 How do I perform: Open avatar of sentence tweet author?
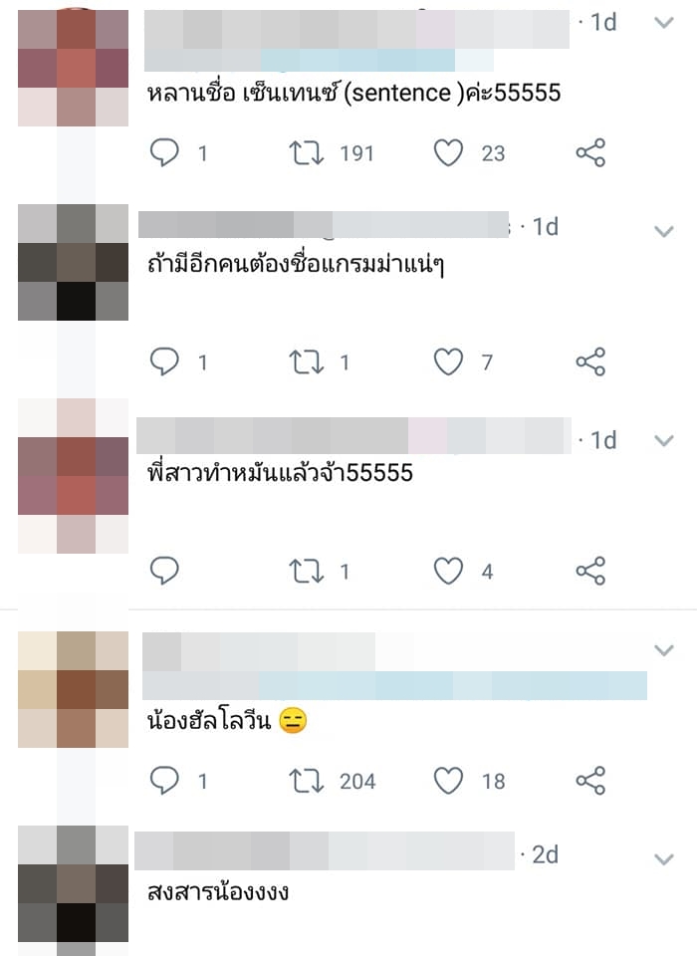click(73, 69)
